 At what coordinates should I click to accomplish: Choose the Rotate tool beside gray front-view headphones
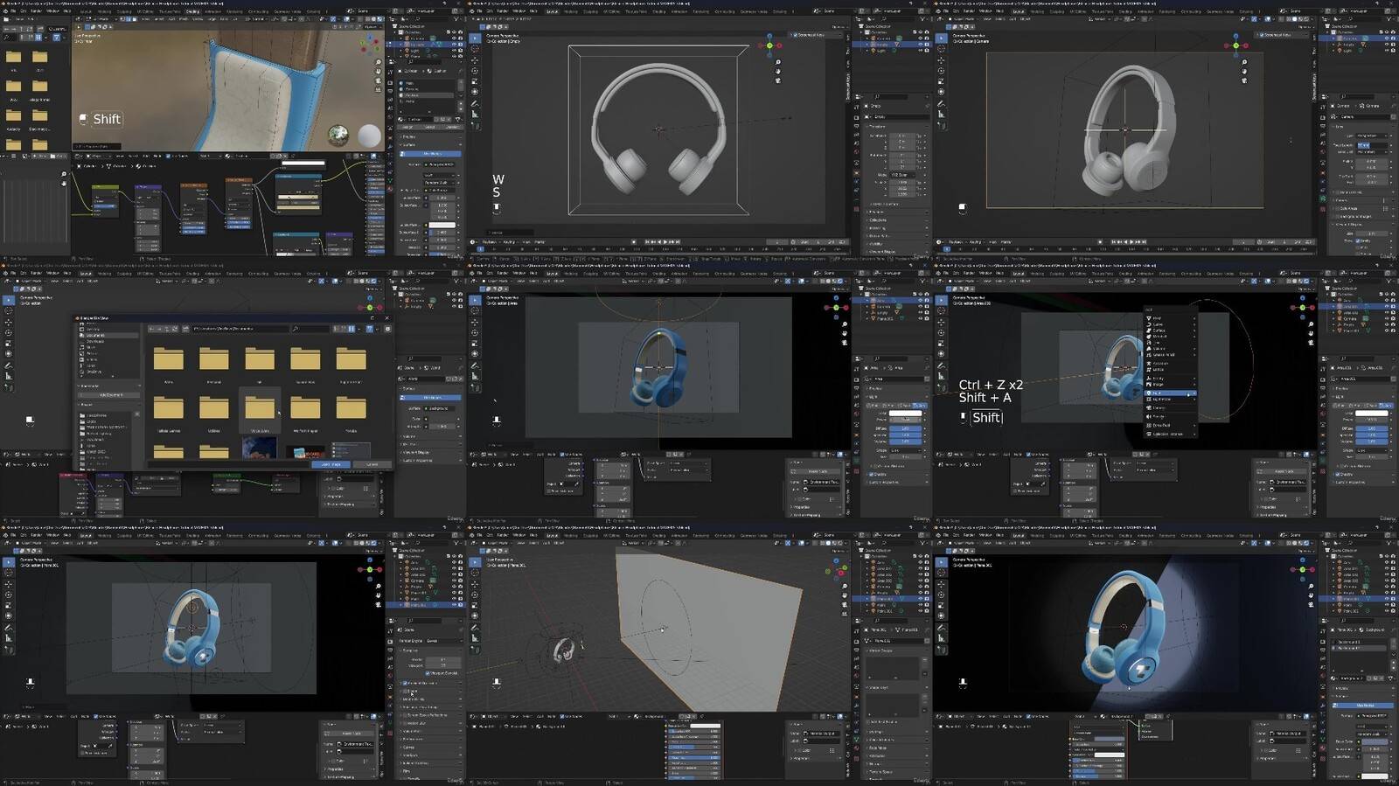(475, 70)
